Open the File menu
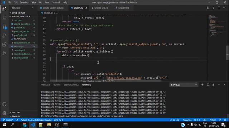 point(9,2)
